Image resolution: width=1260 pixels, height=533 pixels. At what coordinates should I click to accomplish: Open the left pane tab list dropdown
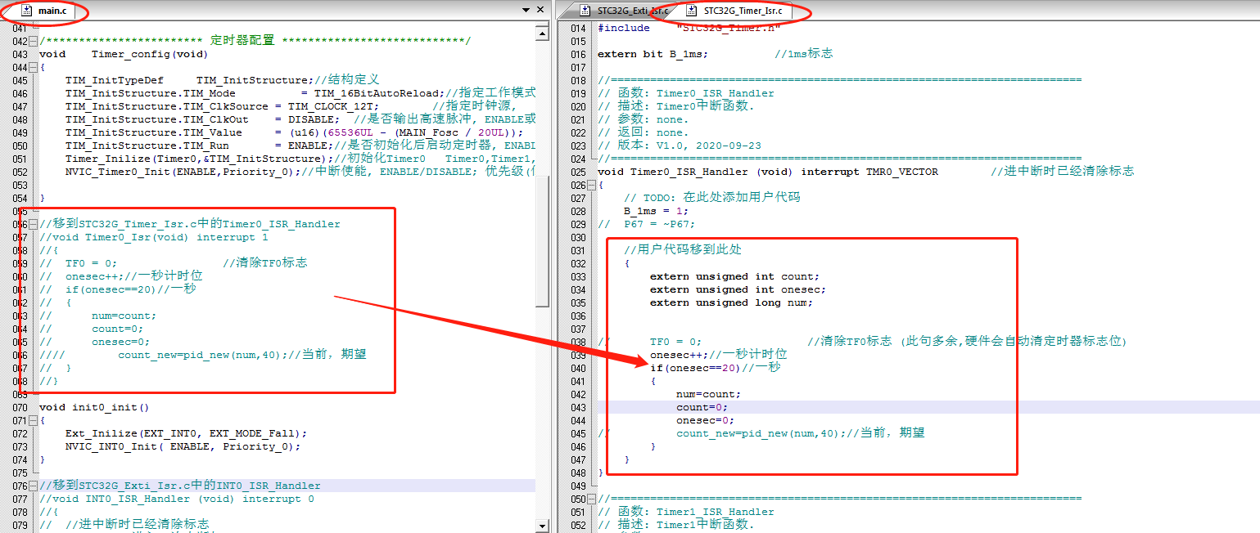tap(526, 10)
